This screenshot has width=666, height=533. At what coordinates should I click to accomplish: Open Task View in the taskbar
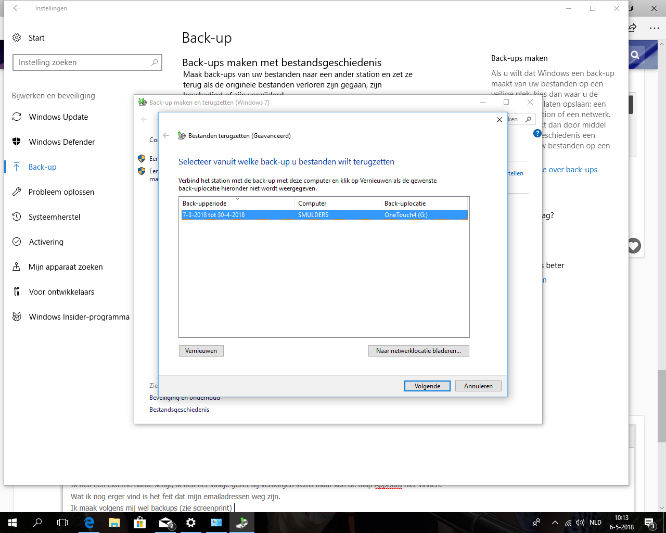point(62,523)
